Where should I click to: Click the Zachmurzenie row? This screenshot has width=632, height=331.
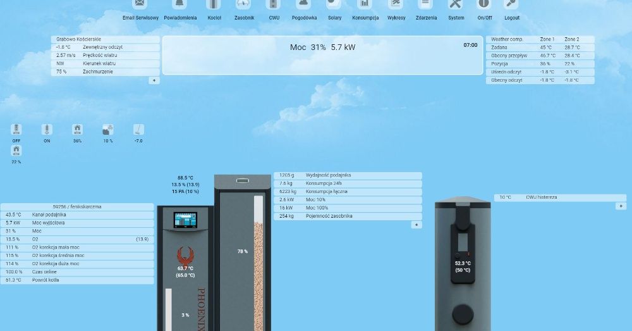click(105, 72)
